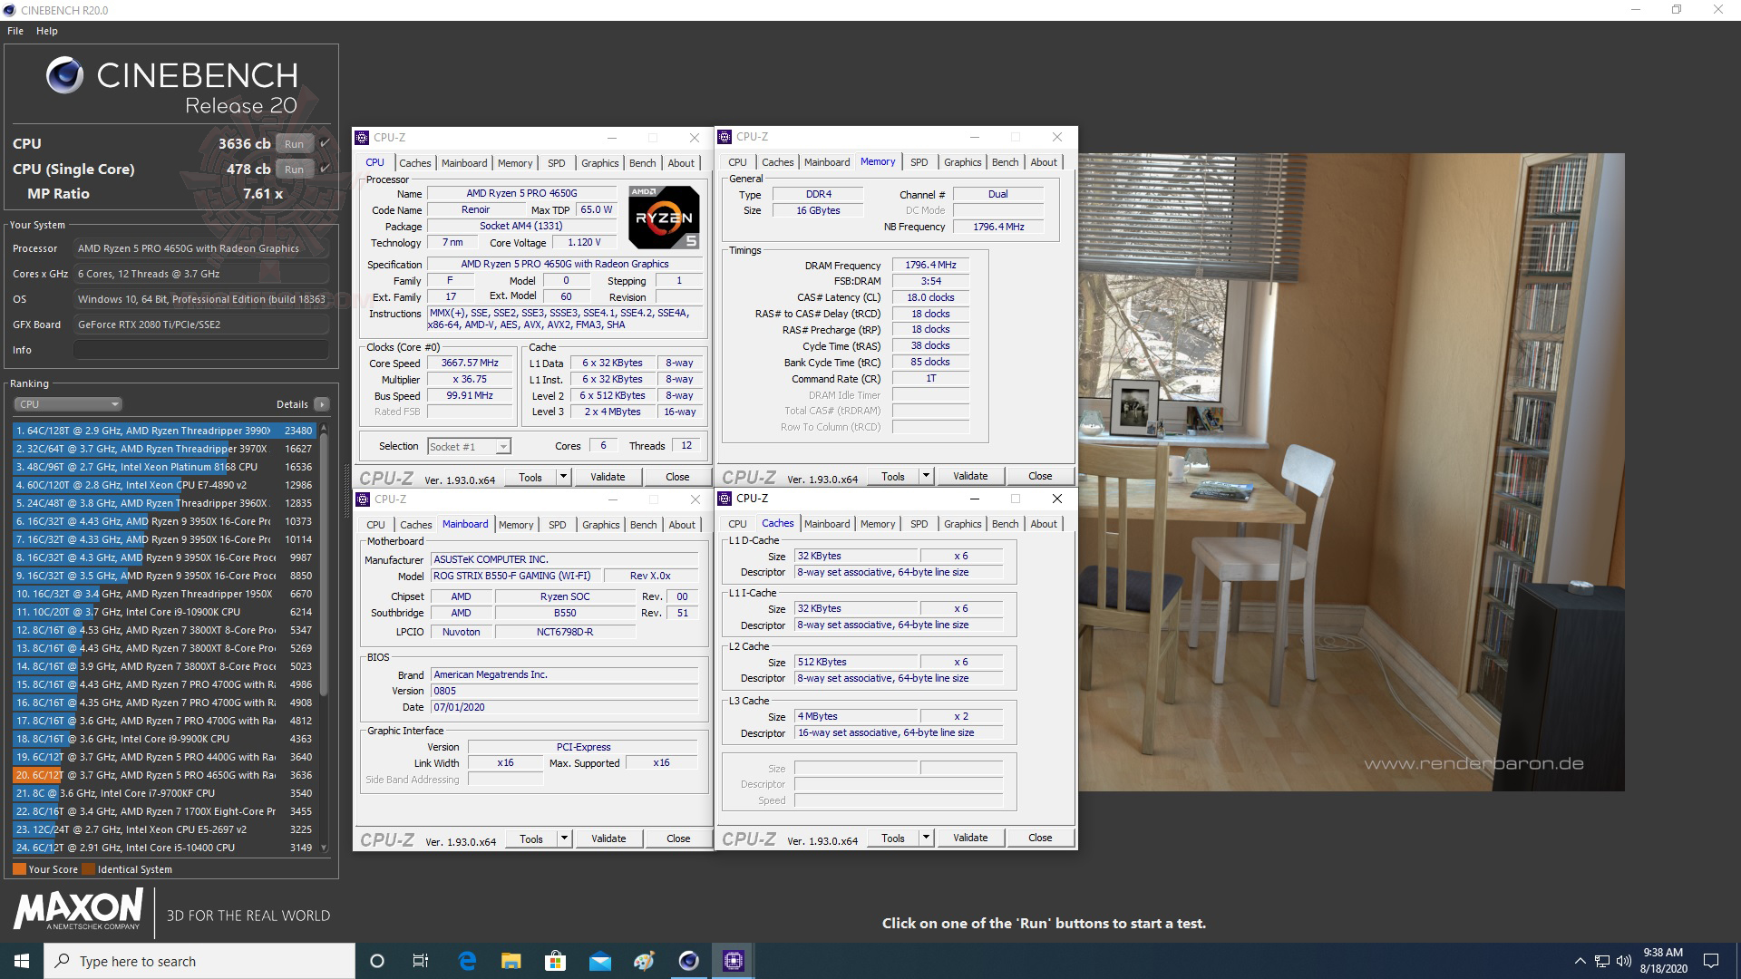Open the Cortana circle icon
The image size is (1741, 979).
click(377, 961)
